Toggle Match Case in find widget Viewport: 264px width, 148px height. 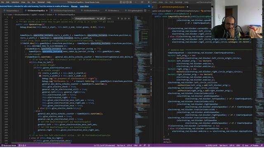[x=98, y=18]
